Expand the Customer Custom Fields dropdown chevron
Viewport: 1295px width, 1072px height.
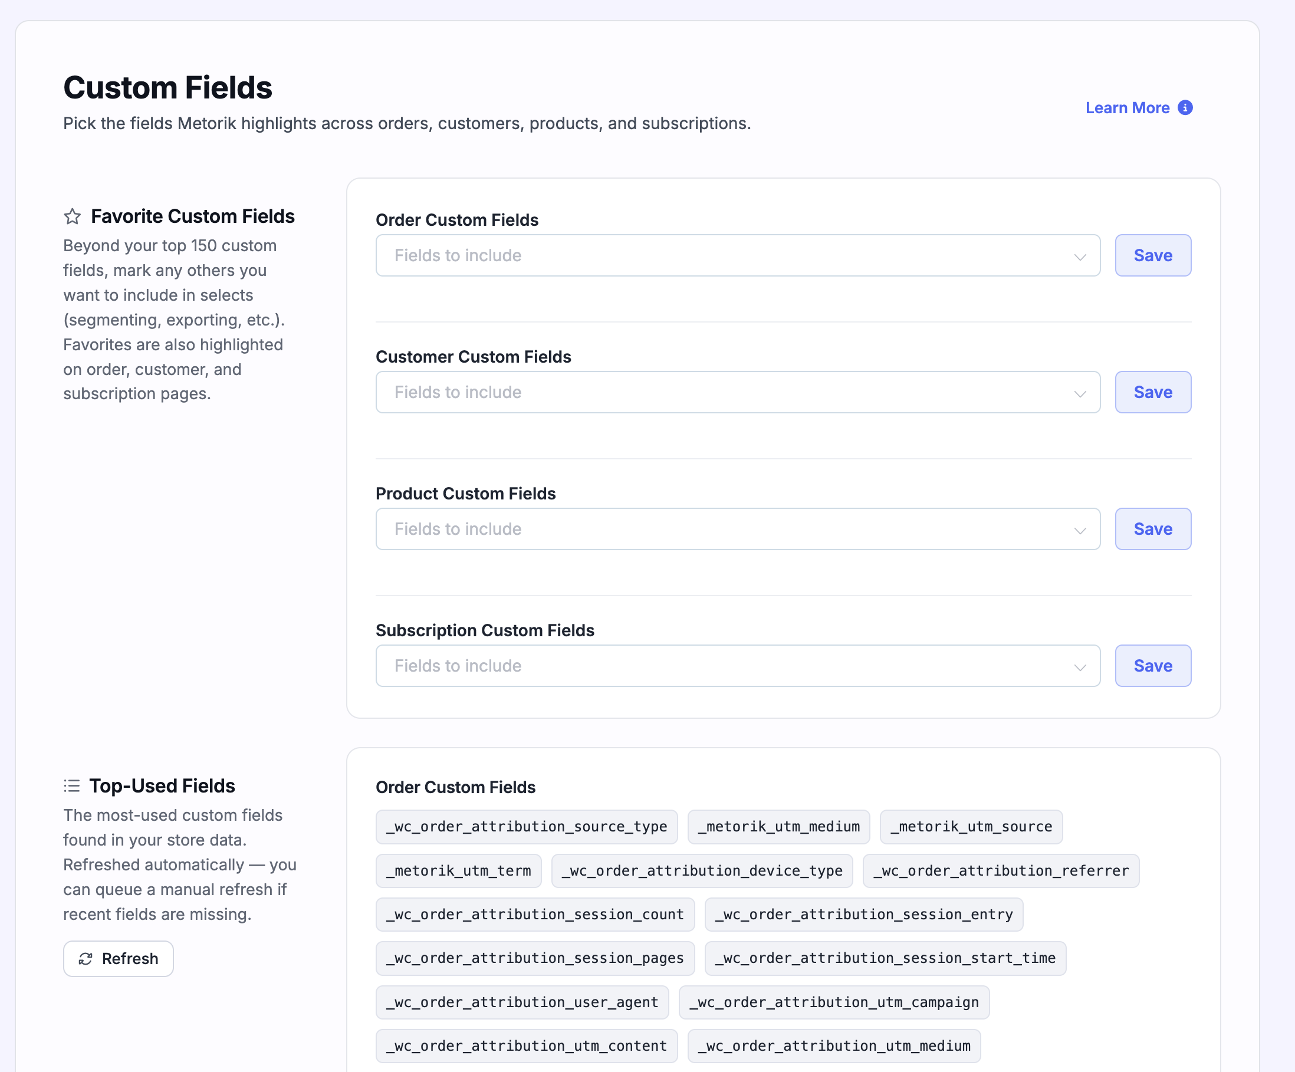click(x=1080, y=393)
